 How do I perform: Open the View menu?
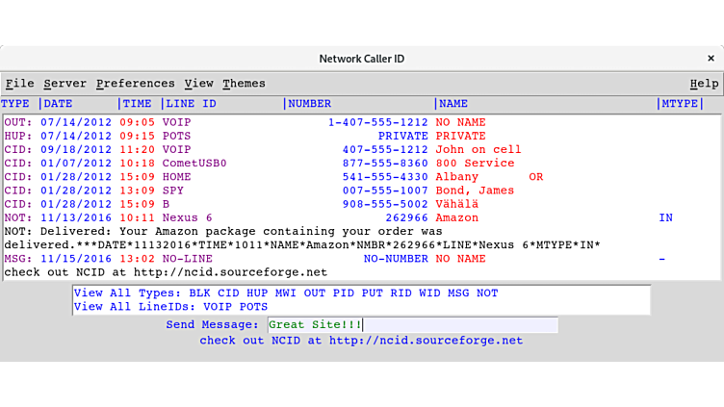[198, 84]
